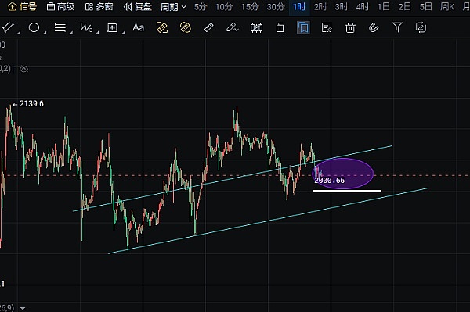Expand the 周期 period dropdown
The image size is (470, 312).
pyautogui.click(x=173, y=6)
